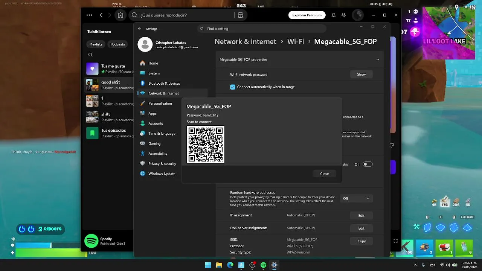This screenshot has width=482, height=271.
Task: Open the Fortnite taskbar icon
Action: tap(241, 265)
